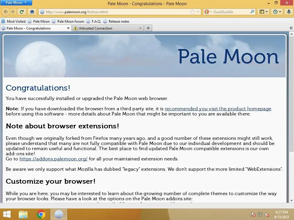This screenshot has height=220, width=294.
Task: Click the Pale Moon banner image
Action: pyautogui.click(x=145, y=56)
